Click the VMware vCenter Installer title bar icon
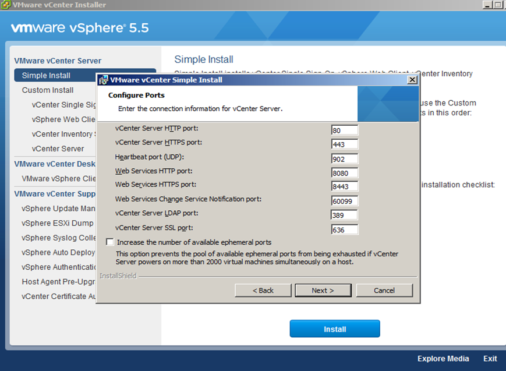Image resolution: width=506 pixels, height=371 pixels. pyautogui.click(x=5, y=5)
